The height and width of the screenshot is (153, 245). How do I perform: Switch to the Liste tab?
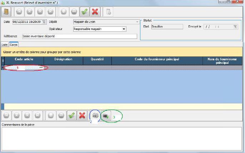coord(5,45)
